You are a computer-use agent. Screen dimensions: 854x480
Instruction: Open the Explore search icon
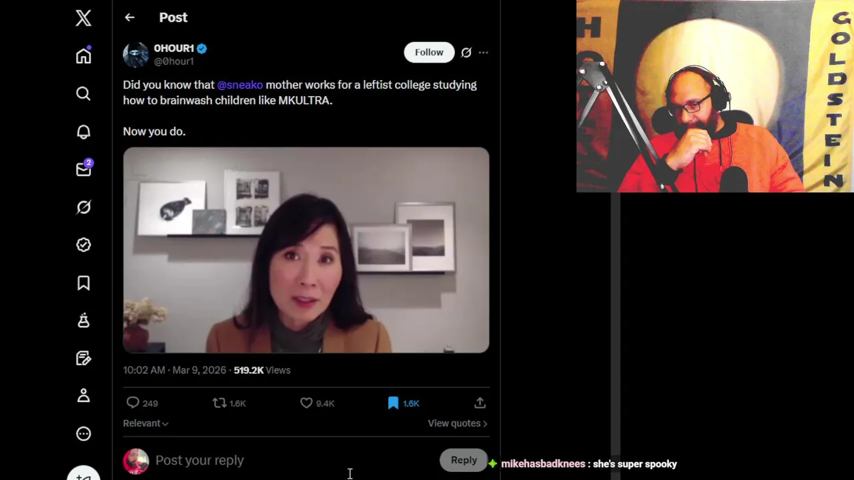83,93
